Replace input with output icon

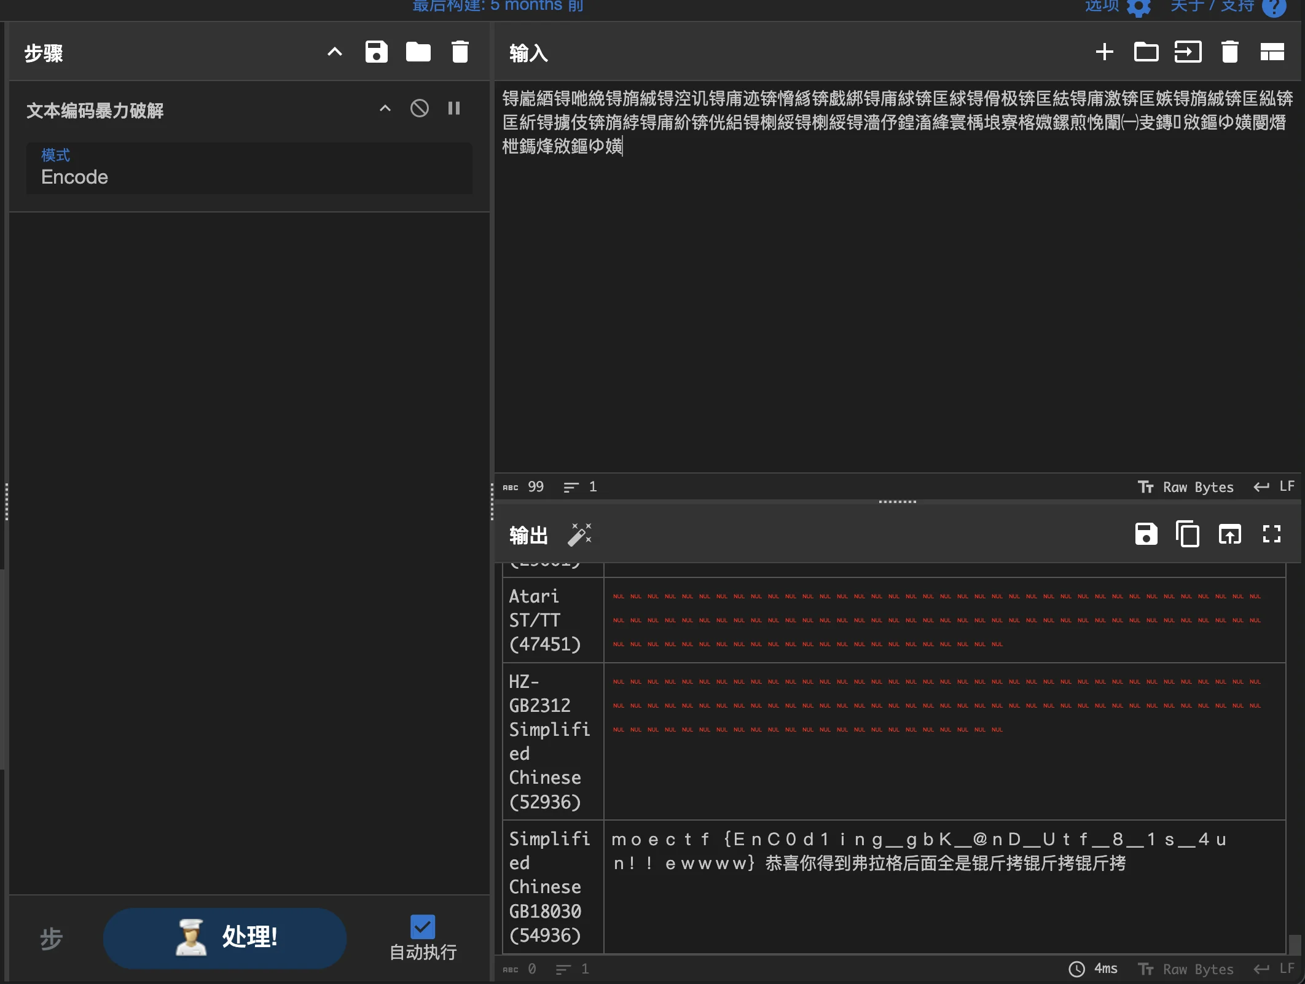(1229, 534)
